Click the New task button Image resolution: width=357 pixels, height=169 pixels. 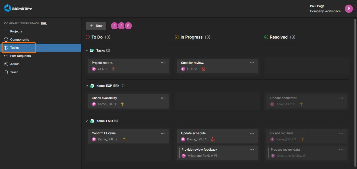tap(96, 26)
